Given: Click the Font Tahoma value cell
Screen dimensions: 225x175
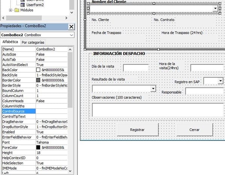Looking at the screenshot, I should click(x=52, y=142).
